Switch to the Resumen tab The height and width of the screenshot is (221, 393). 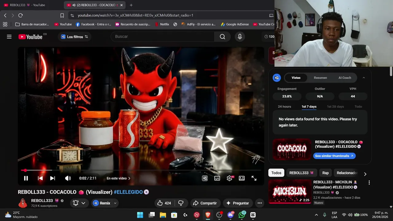click(320, 78)
